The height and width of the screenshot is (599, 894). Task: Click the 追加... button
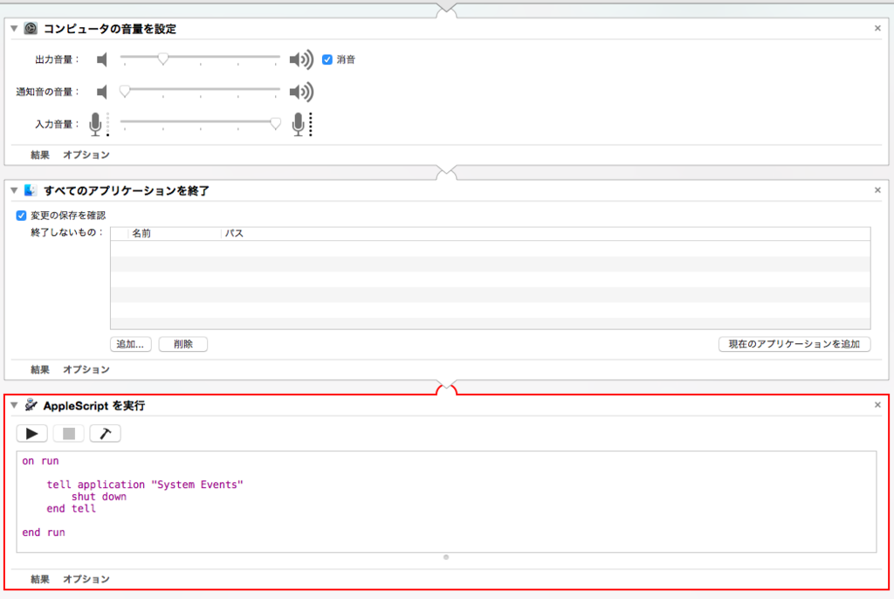(x=131, y=344)
